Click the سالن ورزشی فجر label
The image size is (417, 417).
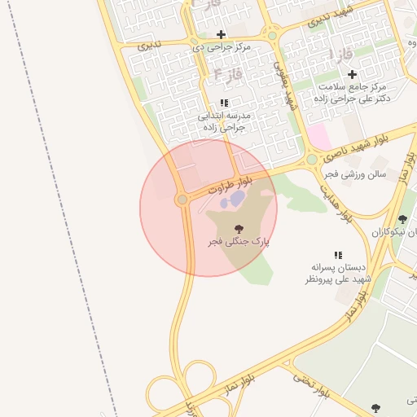tap(355, 174)
